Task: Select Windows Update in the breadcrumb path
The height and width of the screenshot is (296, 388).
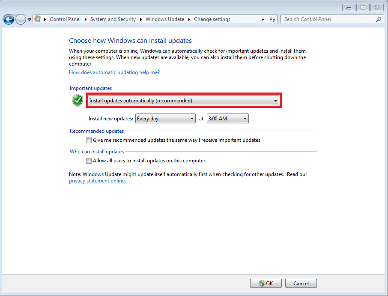Action: [x=165, y=19]
